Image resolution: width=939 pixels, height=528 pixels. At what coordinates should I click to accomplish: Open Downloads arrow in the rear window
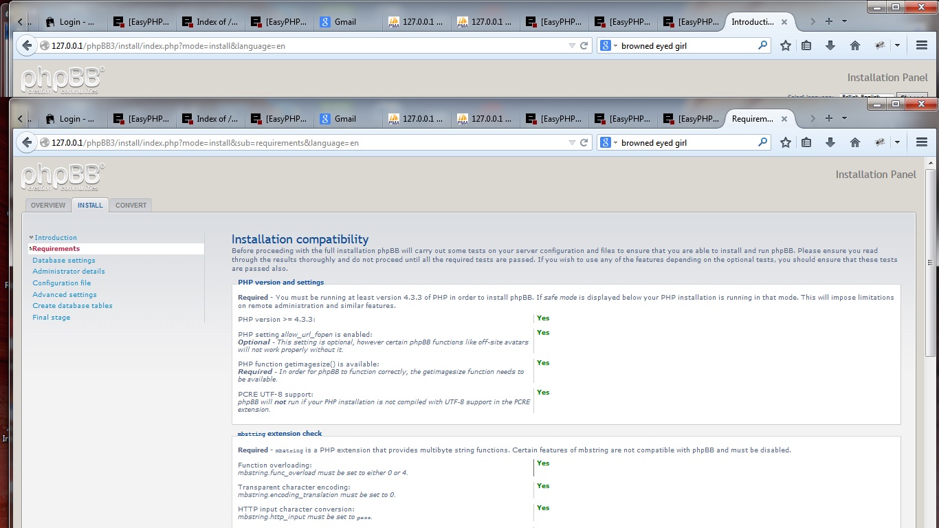coord(830,45)
